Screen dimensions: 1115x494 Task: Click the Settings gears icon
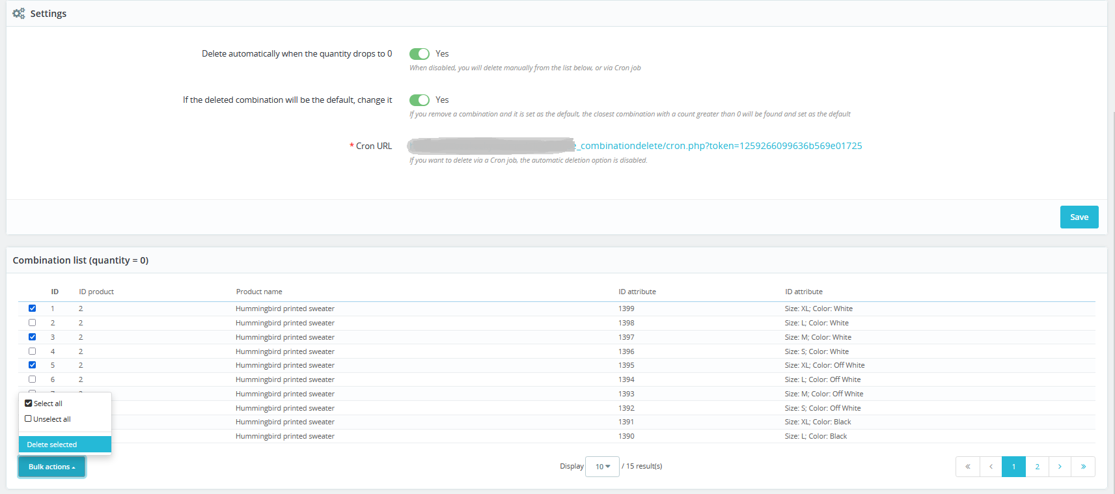point(19,13)
